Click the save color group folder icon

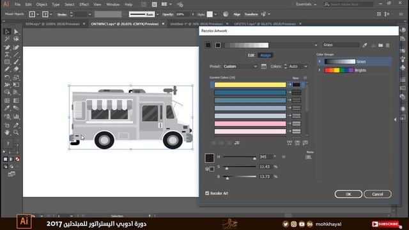pyautogui.click(x=381, y=45)
